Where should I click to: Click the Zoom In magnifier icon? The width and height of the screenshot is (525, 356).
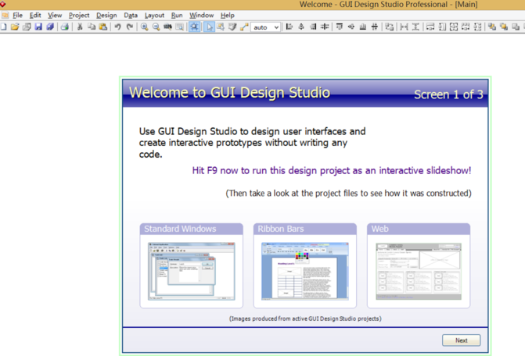(x=144, y=27)
